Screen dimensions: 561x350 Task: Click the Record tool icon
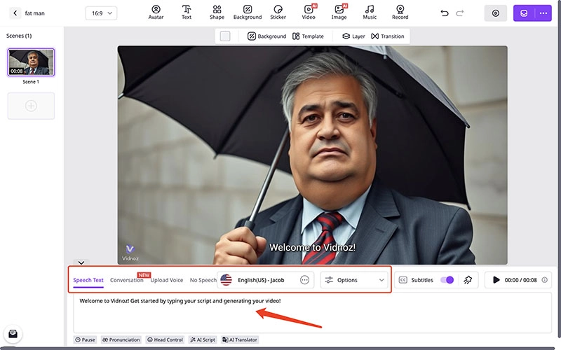400,12
